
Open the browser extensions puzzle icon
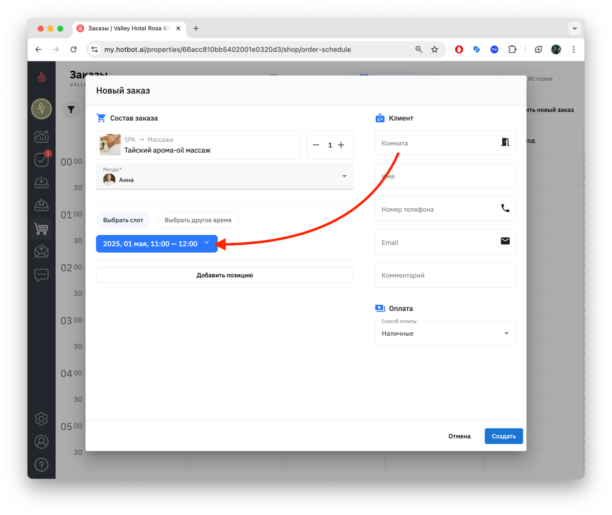[x=512, y=50]
